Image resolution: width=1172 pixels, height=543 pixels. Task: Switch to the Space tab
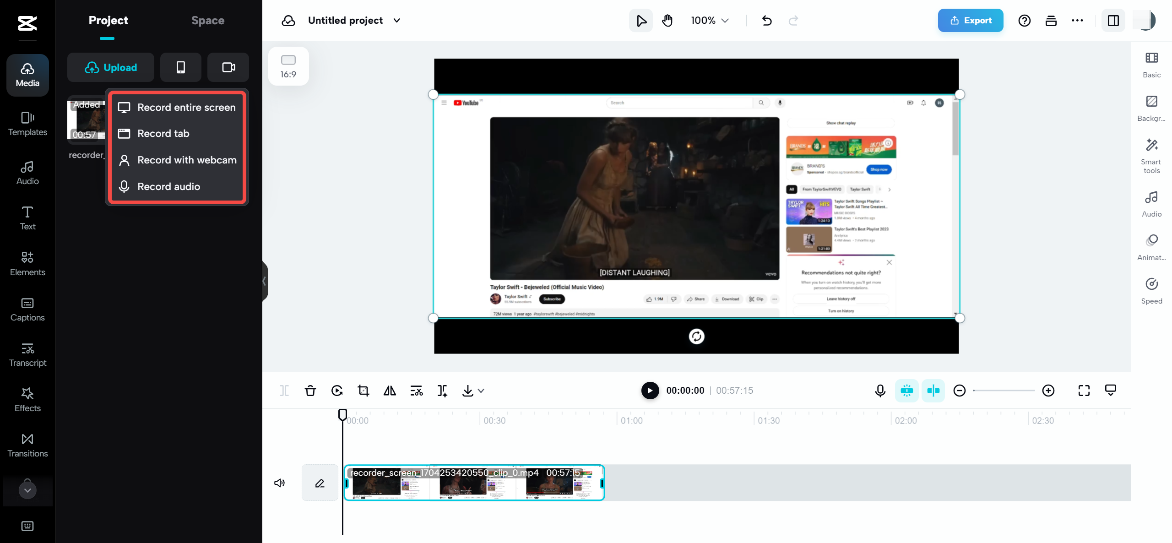[208, 20]
